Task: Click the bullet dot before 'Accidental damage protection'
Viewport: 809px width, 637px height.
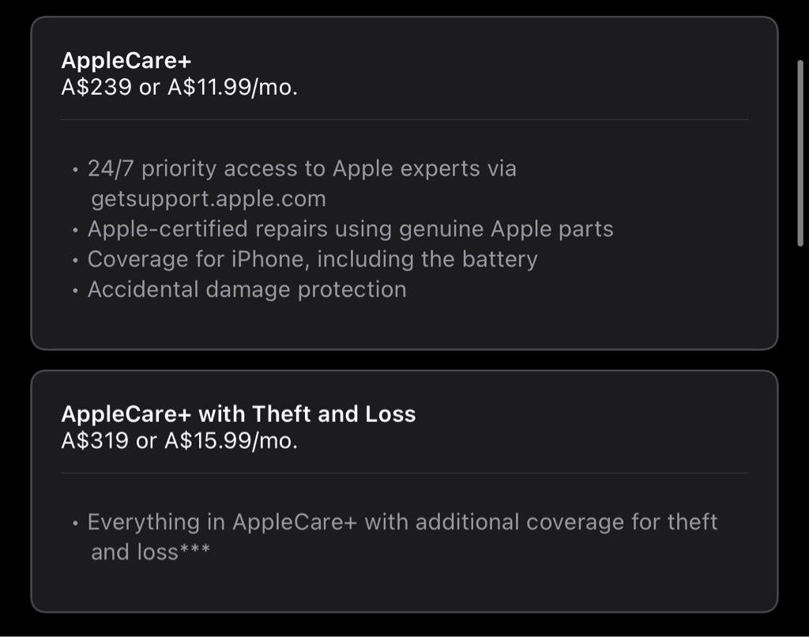Action: tap(76, 291)
